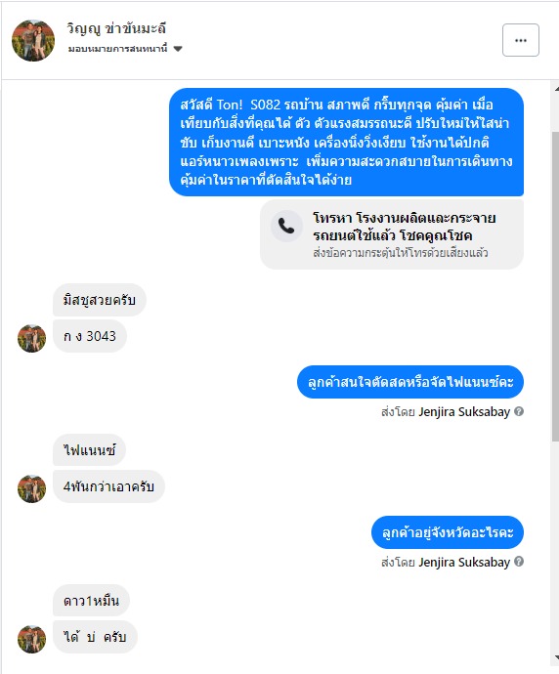Expand the conversation assignment dropdown arrow
559x674 pixels.
coord(178,49)
